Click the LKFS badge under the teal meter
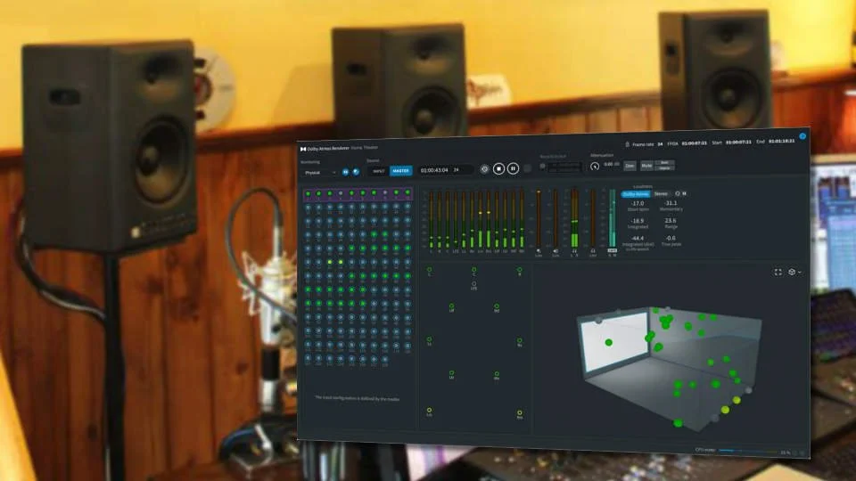This screenshot has width=856, height=481. pyautogui.click(x=612, y=250)
